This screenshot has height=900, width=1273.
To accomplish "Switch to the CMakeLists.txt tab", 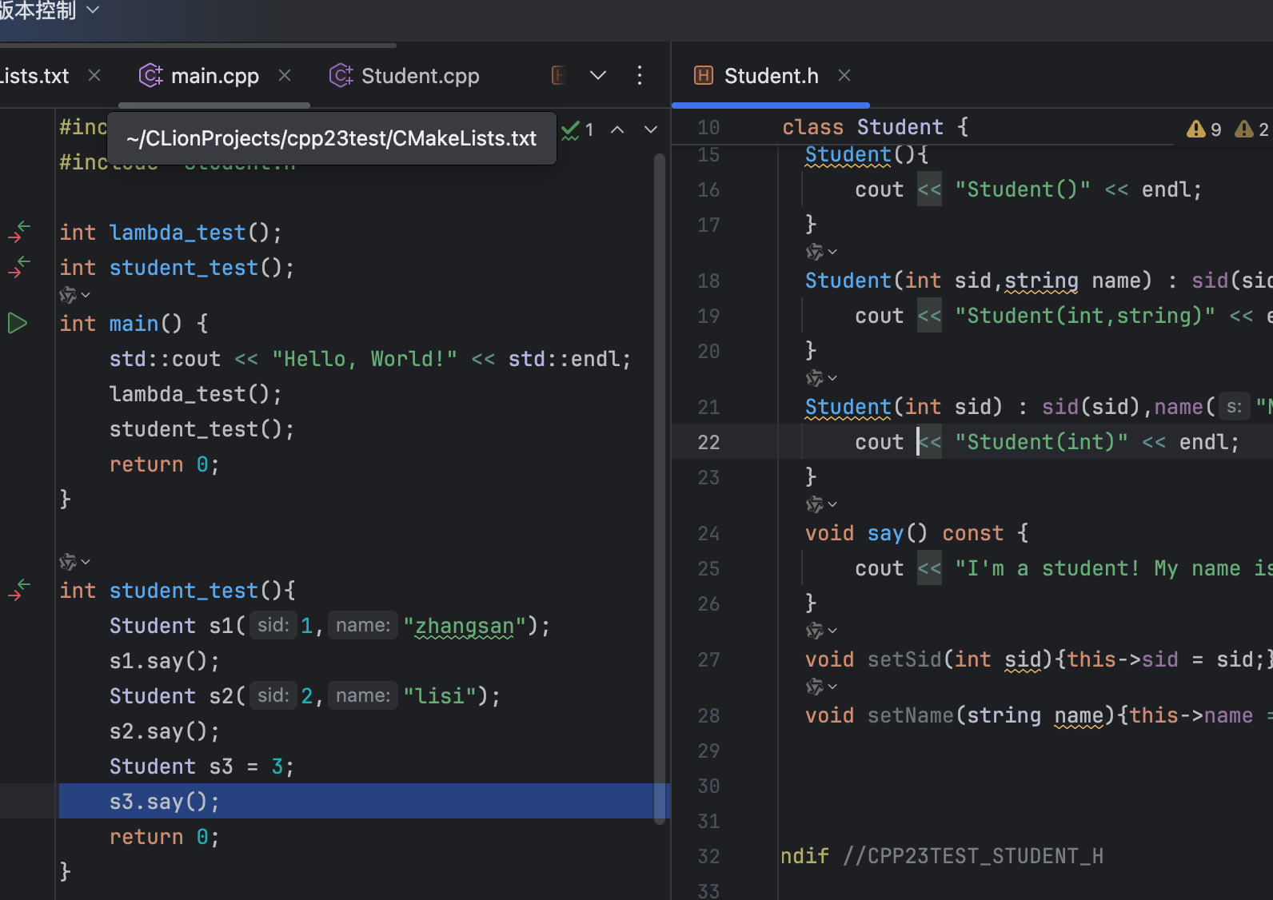I will tap(34, 76).
